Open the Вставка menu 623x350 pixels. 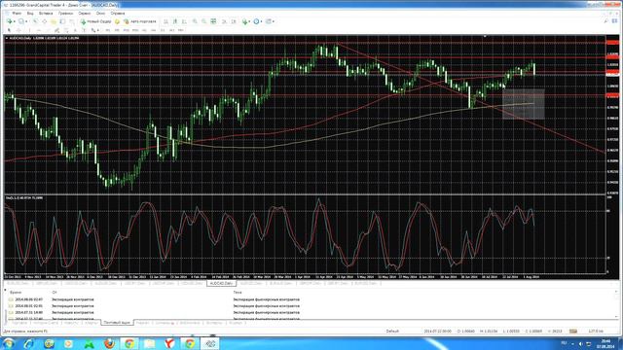(46, 13)
